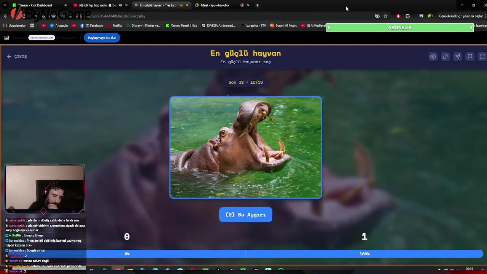487x274 pixels.
Task: Click Güncellemek için yeniden başlat button
Action: click(461, 16)
